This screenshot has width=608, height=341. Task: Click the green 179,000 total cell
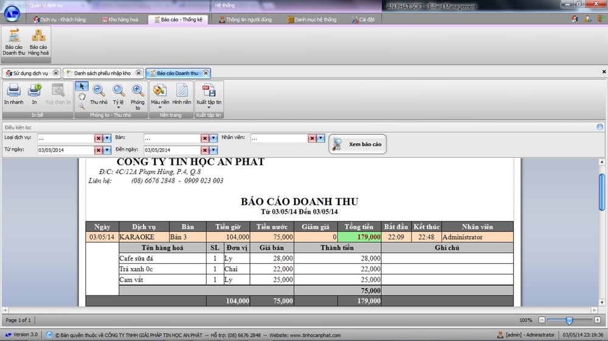coord(359,237)
